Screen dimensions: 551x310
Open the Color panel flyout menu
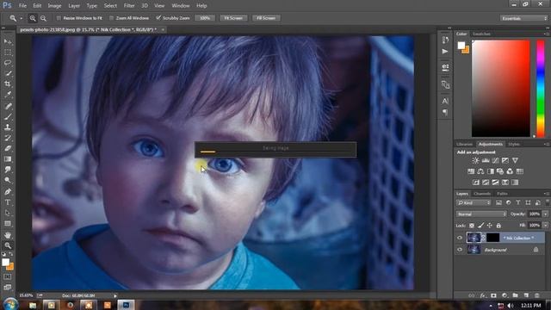tap(547, 34)
